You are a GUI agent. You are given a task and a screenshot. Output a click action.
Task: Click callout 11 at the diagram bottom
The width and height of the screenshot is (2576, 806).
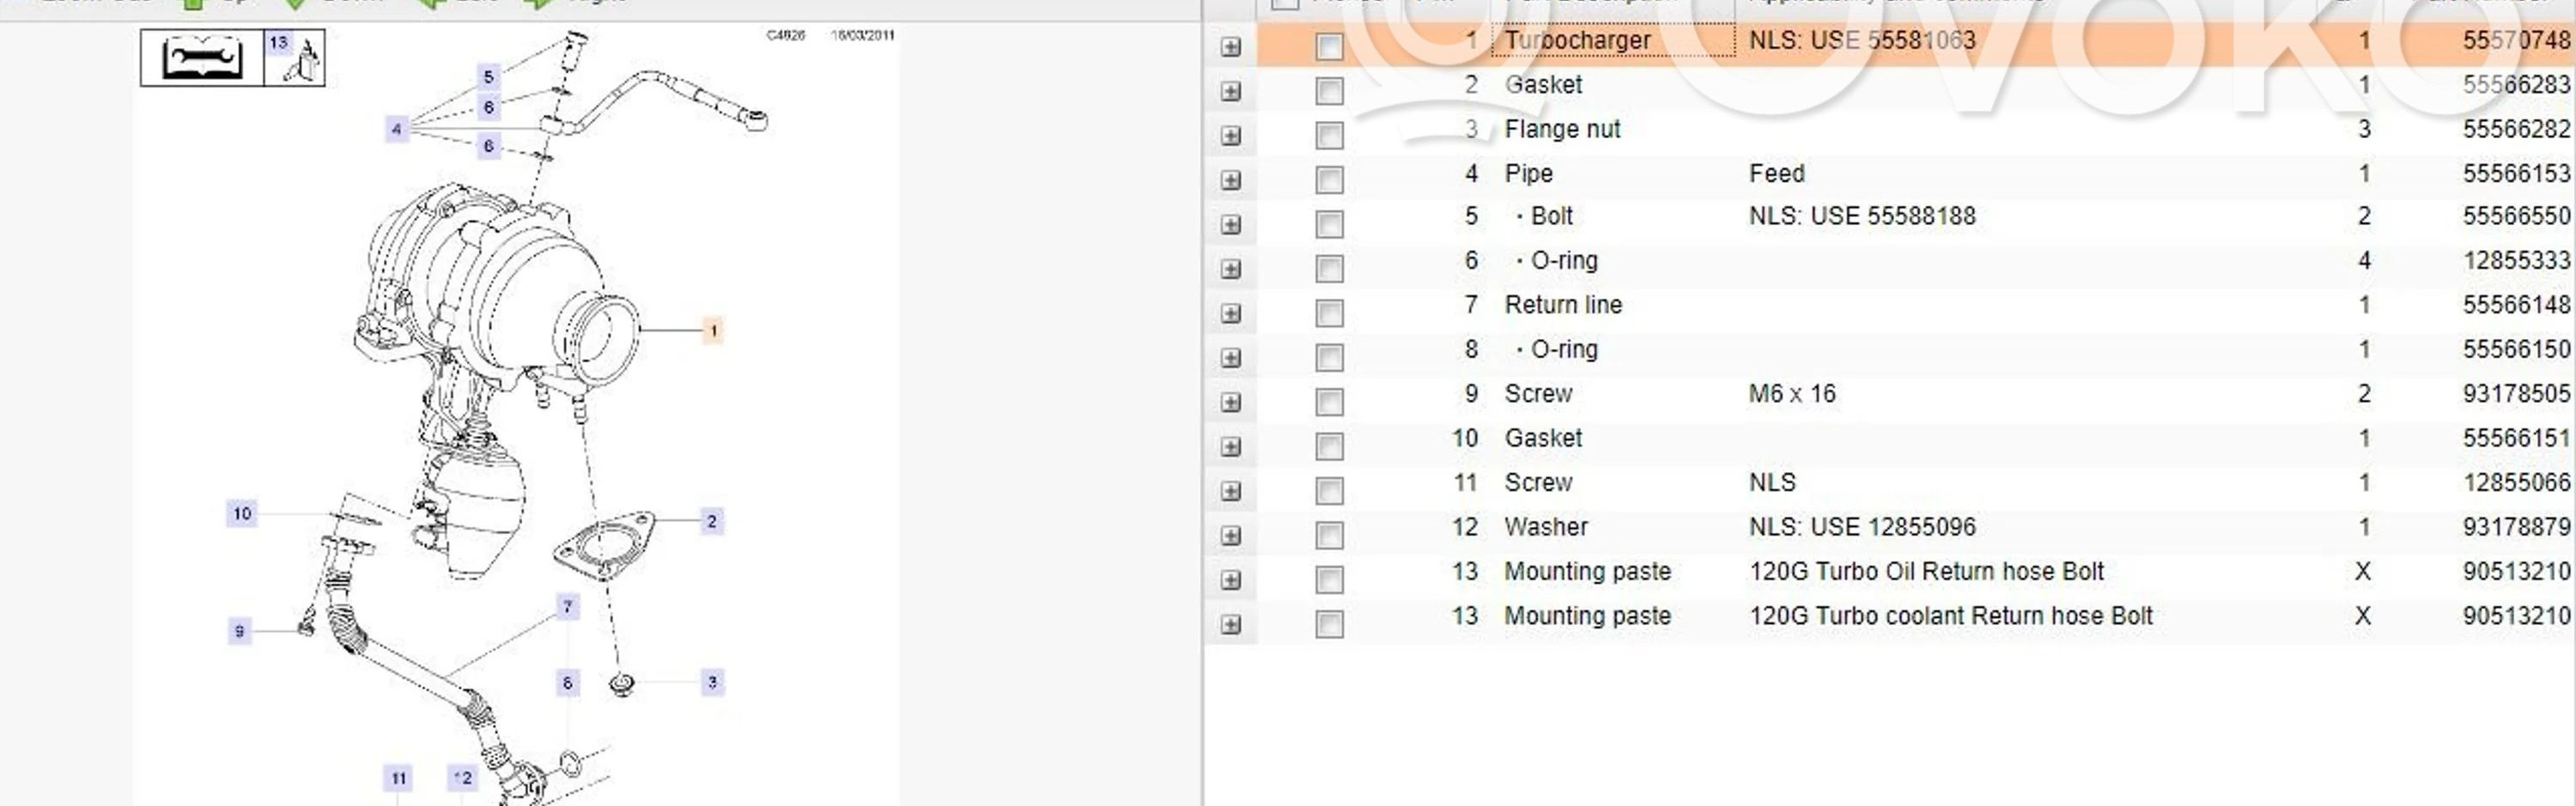pos(398,778)
